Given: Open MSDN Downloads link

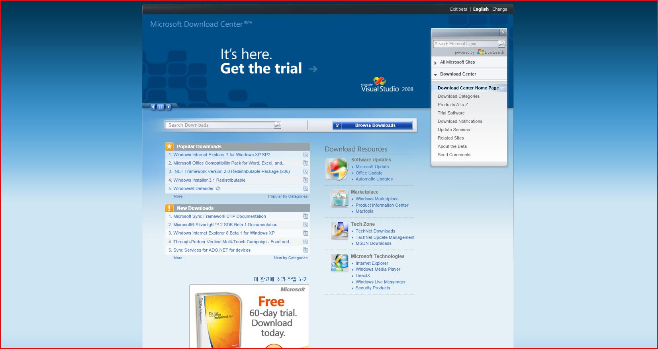Looking at the screenshot, I should point(373,243).
